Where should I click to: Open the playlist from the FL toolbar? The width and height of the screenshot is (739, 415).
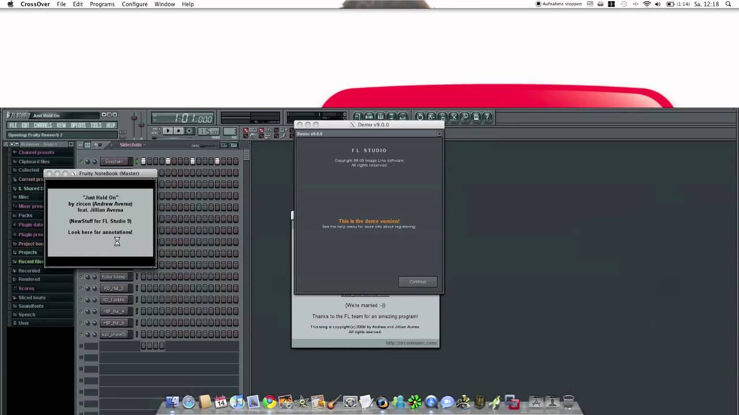(358, 117)
